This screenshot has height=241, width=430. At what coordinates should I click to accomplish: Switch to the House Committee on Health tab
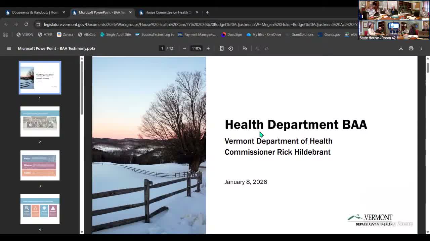(167, 12)
